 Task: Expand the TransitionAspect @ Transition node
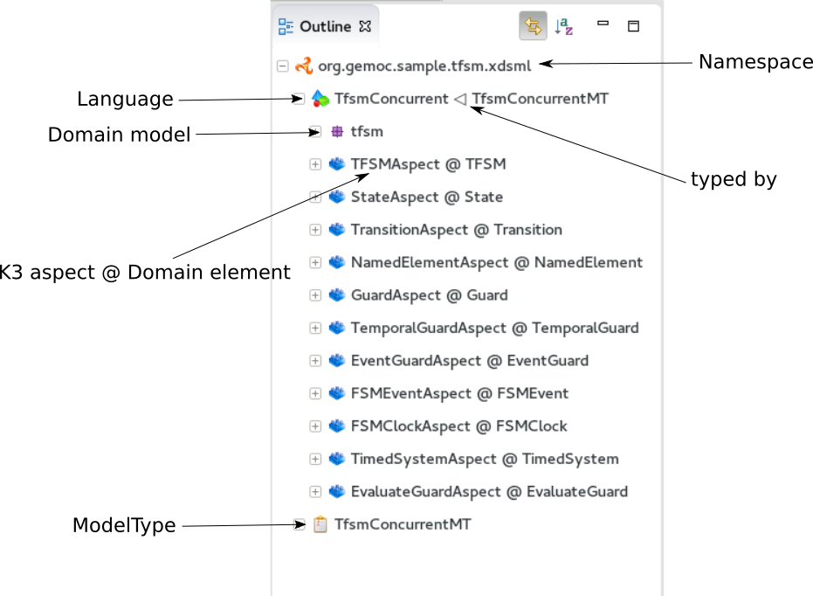point(315,229)
